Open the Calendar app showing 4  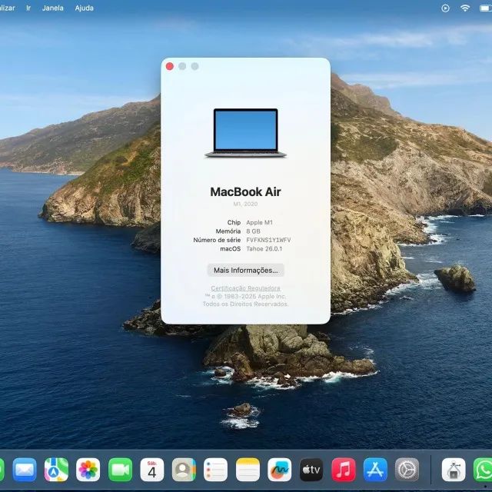click(x=152, y=470)
